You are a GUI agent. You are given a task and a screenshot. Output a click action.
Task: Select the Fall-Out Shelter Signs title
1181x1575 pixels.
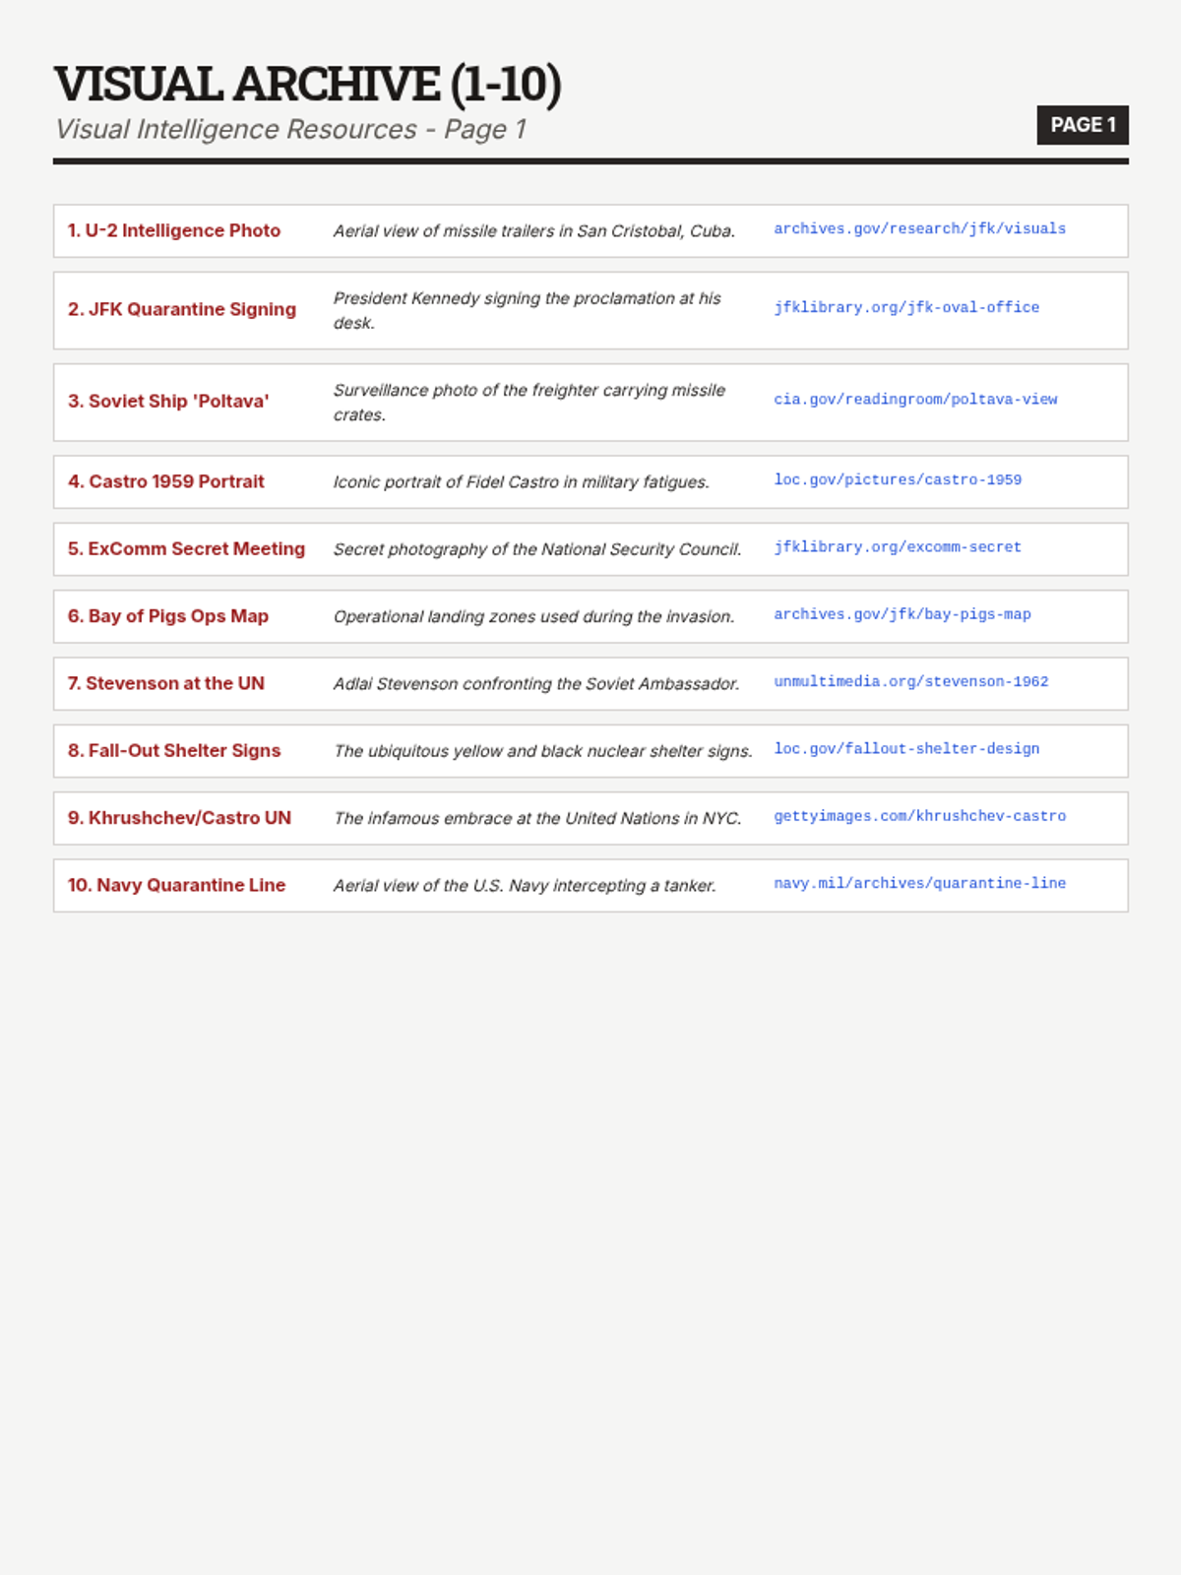[174, 751]
